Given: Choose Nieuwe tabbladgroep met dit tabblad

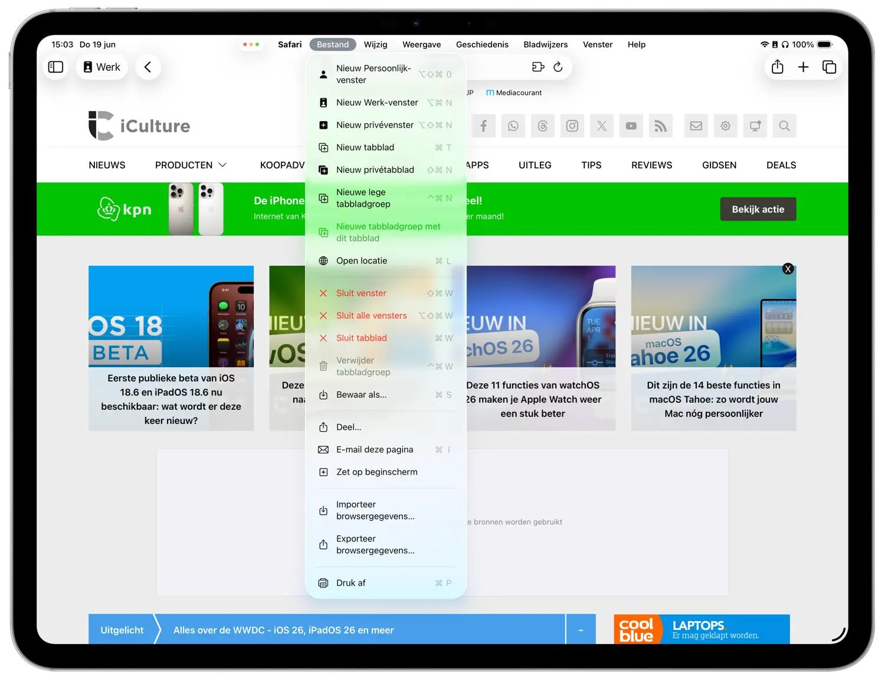Looking at the screenshot, I should (386, 233).
